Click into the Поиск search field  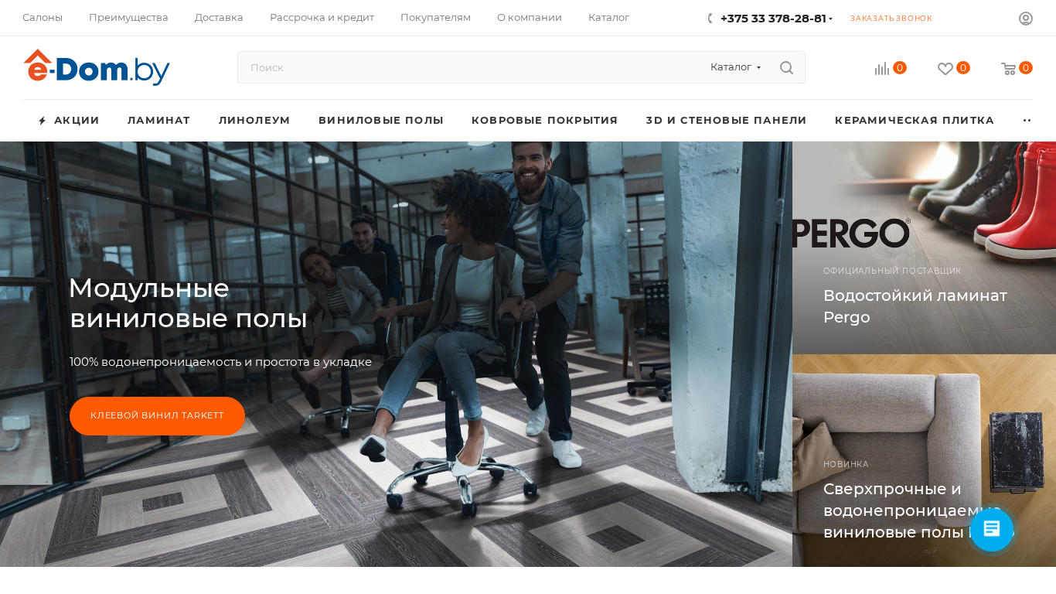pyautogui.click(x=472, y=67)
